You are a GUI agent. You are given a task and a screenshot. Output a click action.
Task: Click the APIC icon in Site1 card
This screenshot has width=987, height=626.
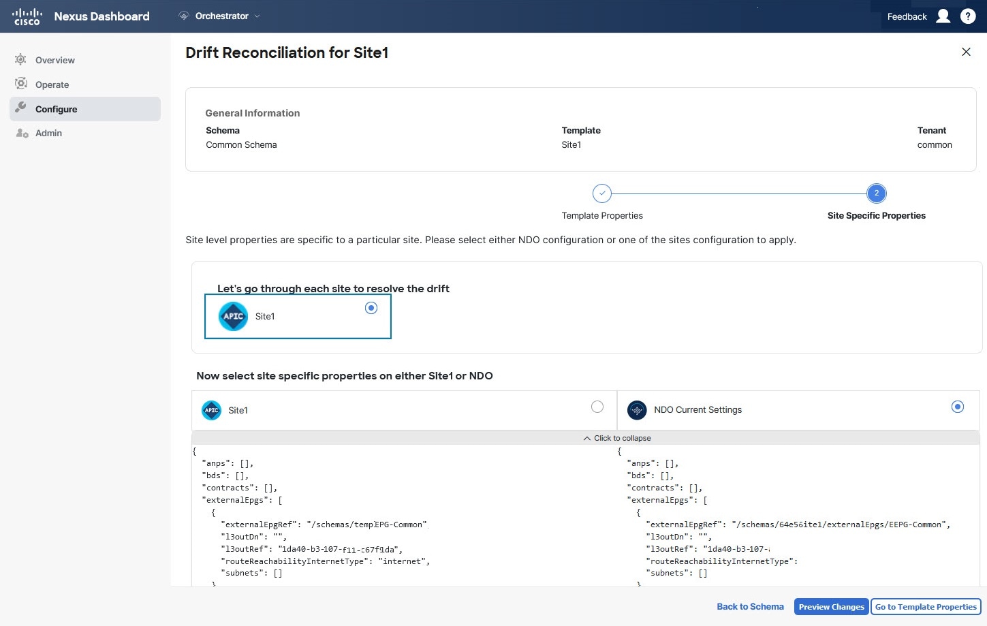pos(234,316)
